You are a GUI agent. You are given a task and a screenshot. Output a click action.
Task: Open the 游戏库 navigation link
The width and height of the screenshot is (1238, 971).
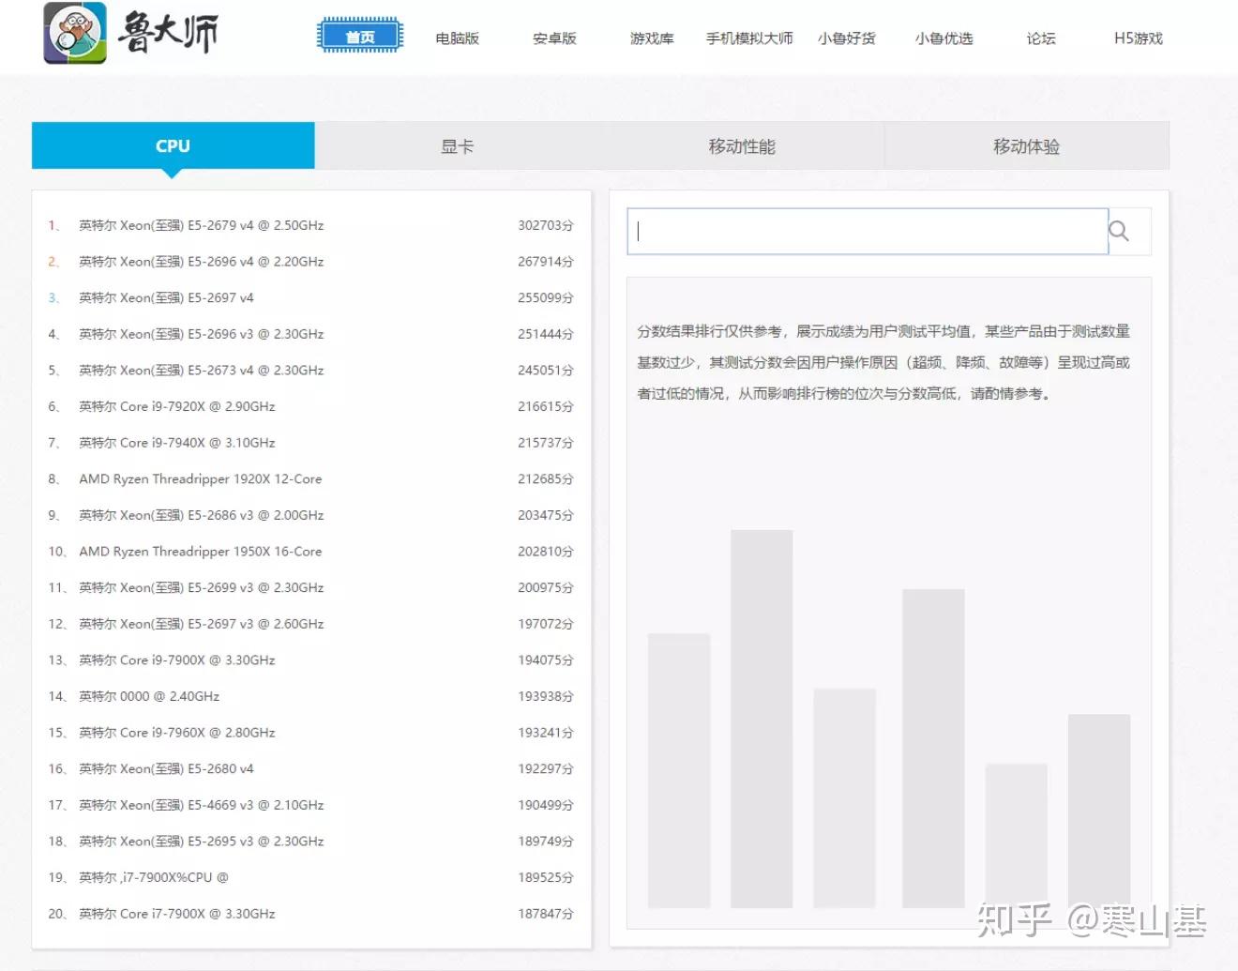(652, 38)
